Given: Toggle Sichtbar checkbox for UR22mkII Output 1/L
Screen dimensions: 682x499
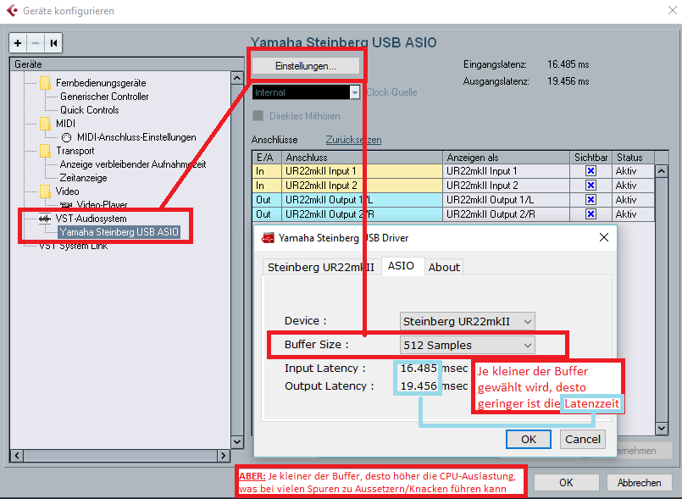Looking at the screenshot, I should [x=591, y=200].
